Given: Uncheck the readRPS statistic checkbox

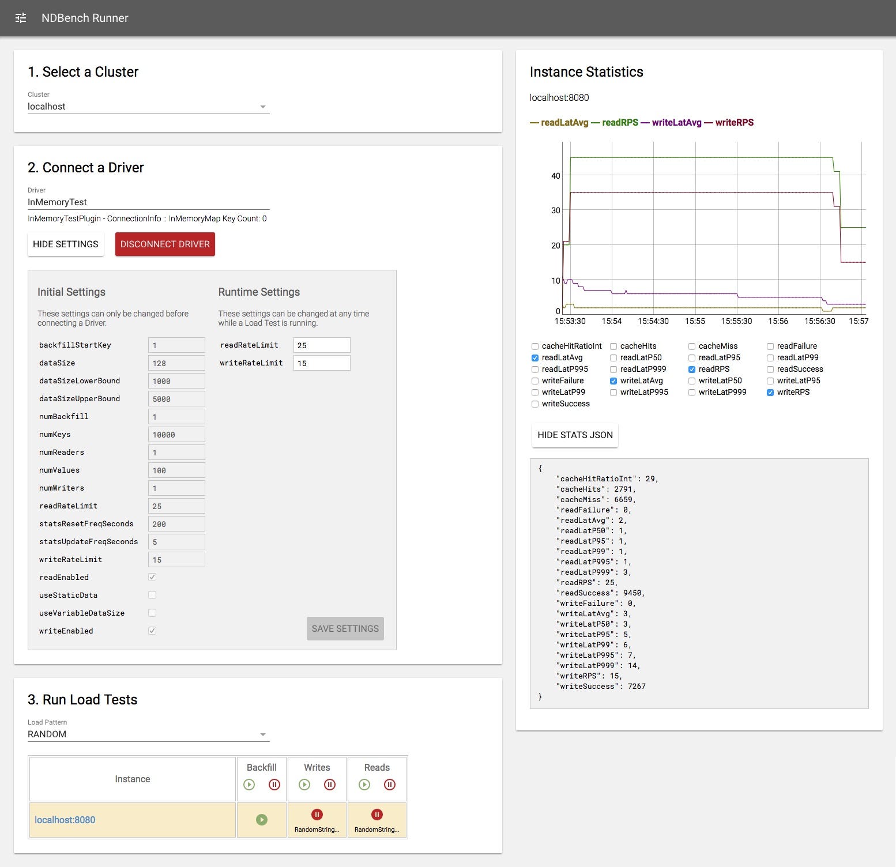Looking at the screenshot, I should pyautogui.click(x=691, y=369).
